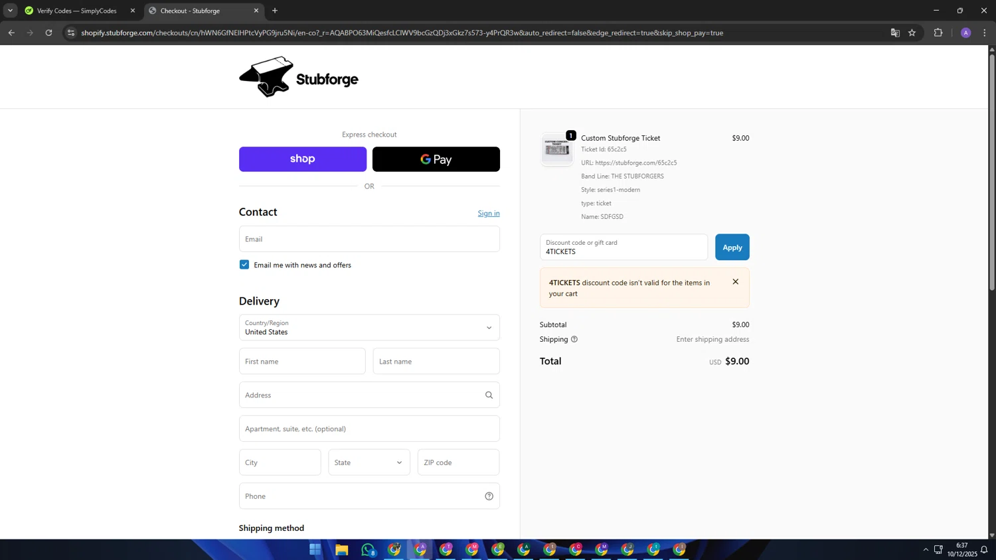This screenshot has width=996, height=560.
Task: Uncheck Email me with news and offers
Action: pos(244,265)
